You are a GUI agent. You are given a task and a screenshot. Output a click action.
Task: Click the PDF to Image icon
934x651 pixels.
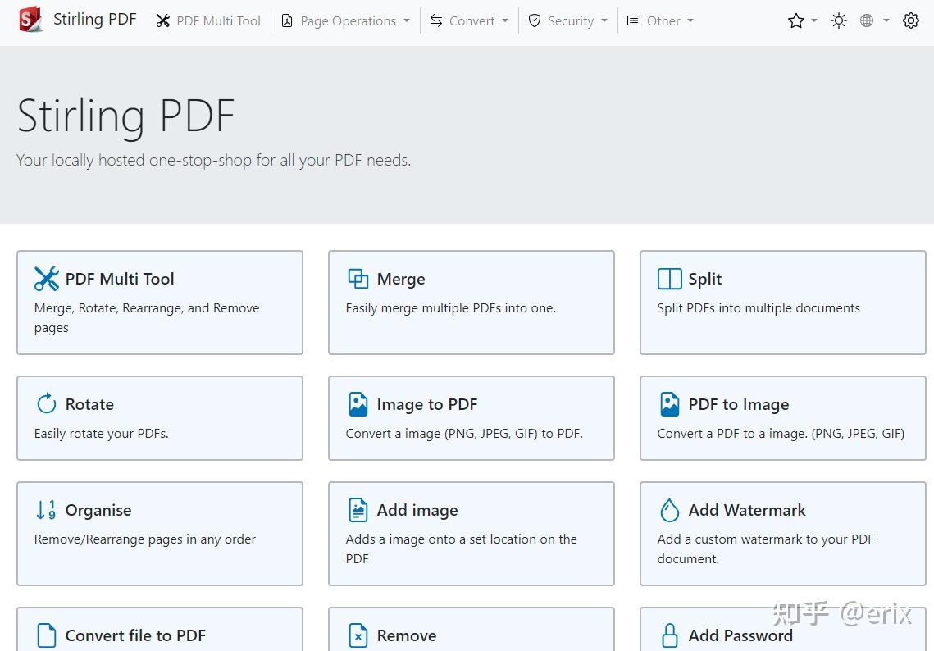click(670, 403)
